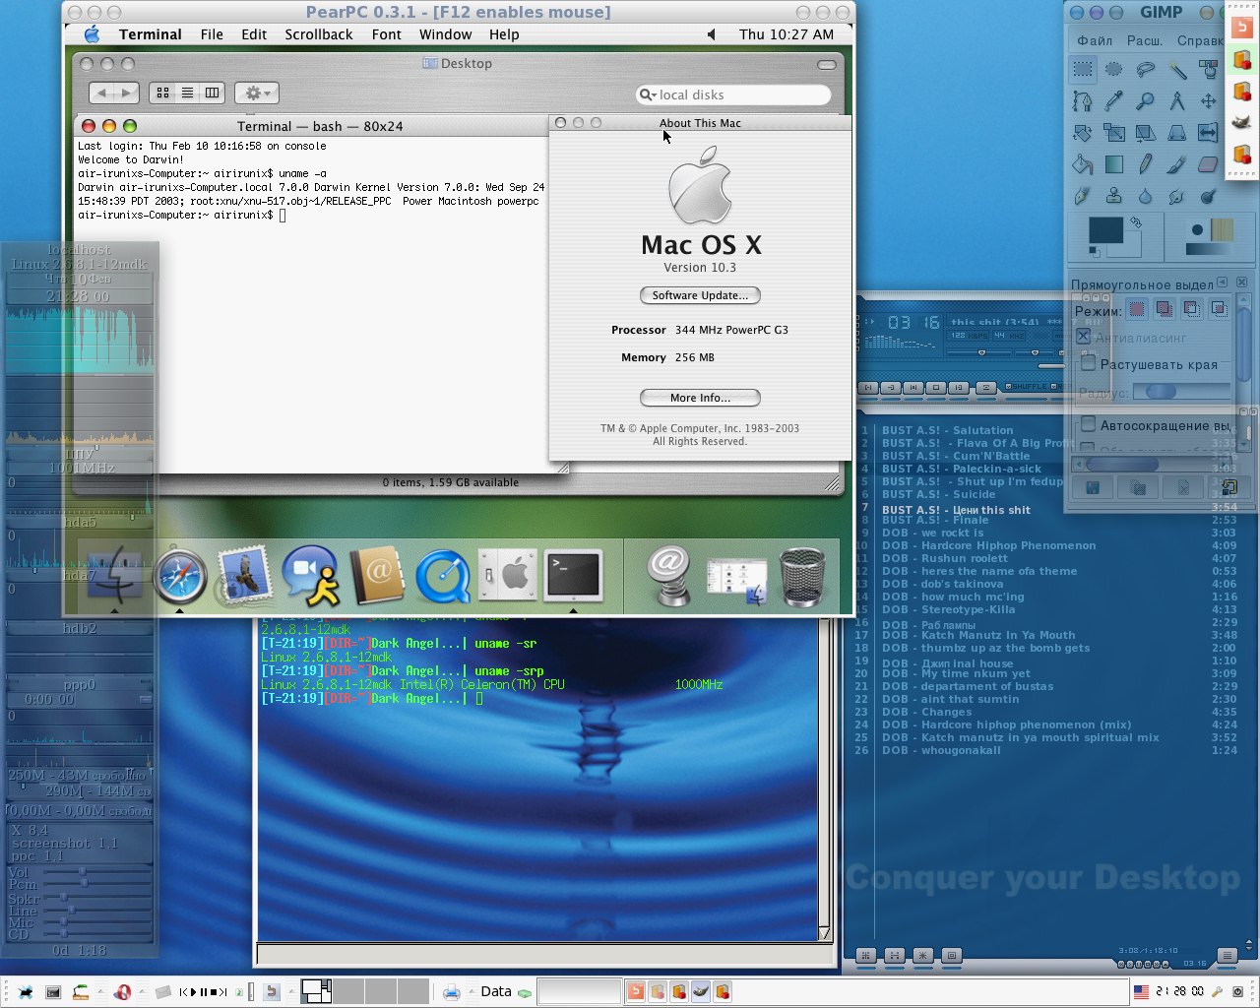Open iChat from the Mac OS X dock
1260x1008 pixels.
pyautogui.click(x=311, y=576)
